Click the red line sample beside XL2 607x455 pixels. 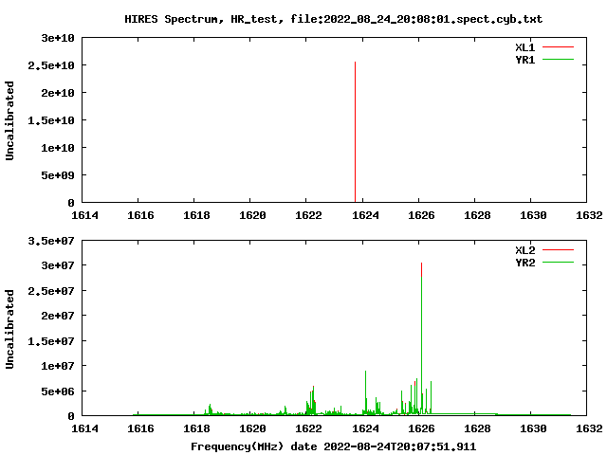(558, 250)
